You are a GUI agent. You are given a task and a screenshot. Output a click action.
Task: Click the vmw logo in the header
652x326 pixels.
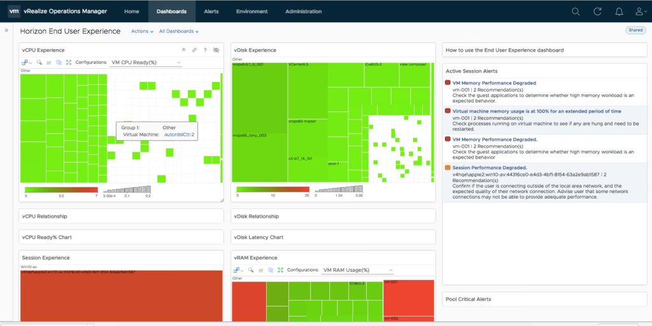(14, 11)
